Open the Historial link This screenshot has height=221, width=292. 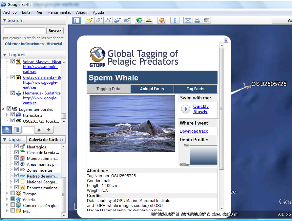pos(54,44)
